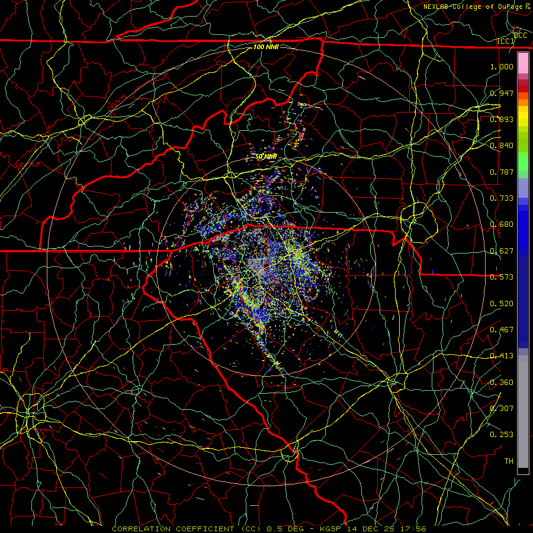
Task: Click the 100 NMI range ring label
Action: 266,47
